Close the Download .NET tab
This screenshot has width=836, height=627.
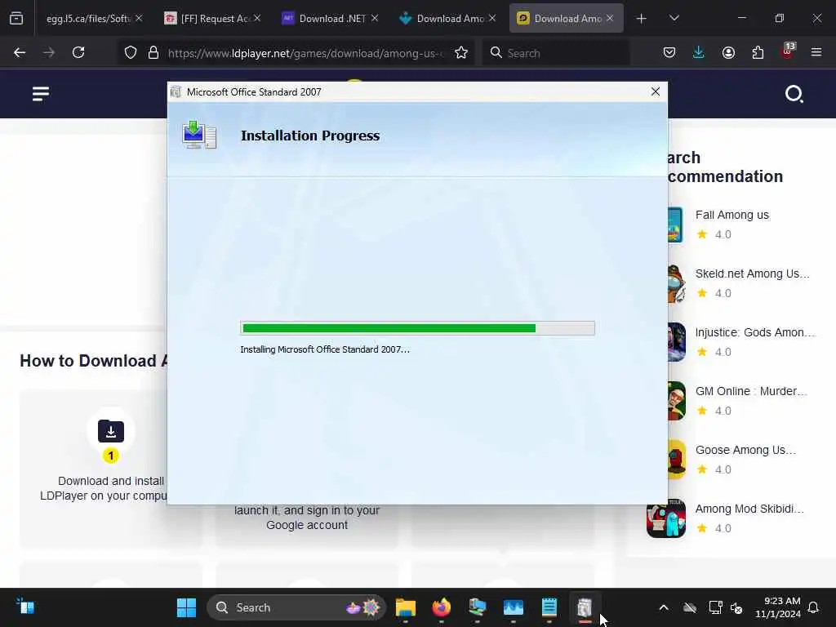[374, 18]
